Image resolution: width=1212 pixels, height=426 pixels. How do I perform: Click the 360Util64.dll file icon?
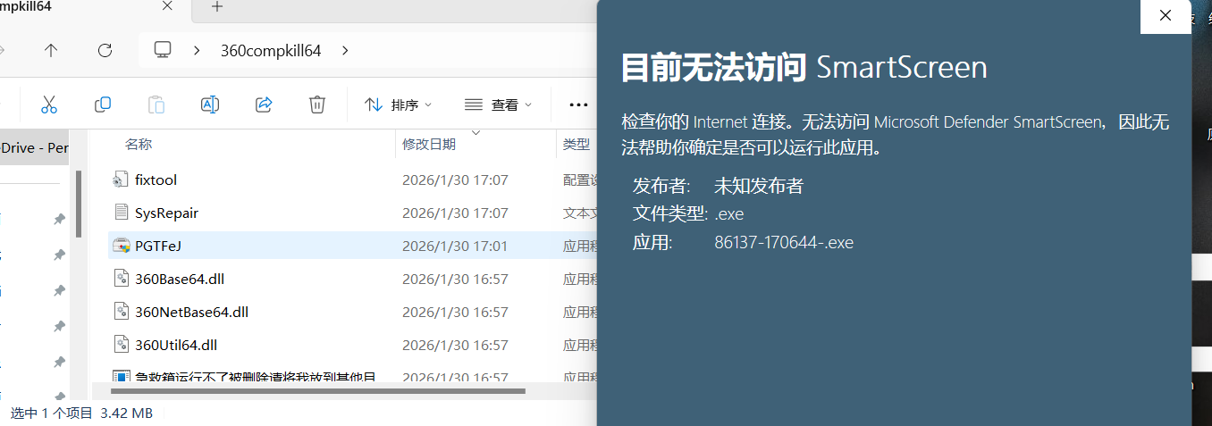122,345
